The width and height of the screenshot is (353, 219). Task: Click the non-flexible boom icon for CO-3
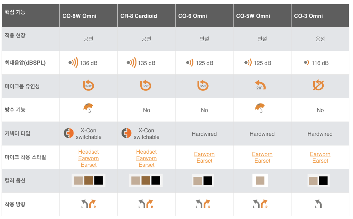(318, 85)
